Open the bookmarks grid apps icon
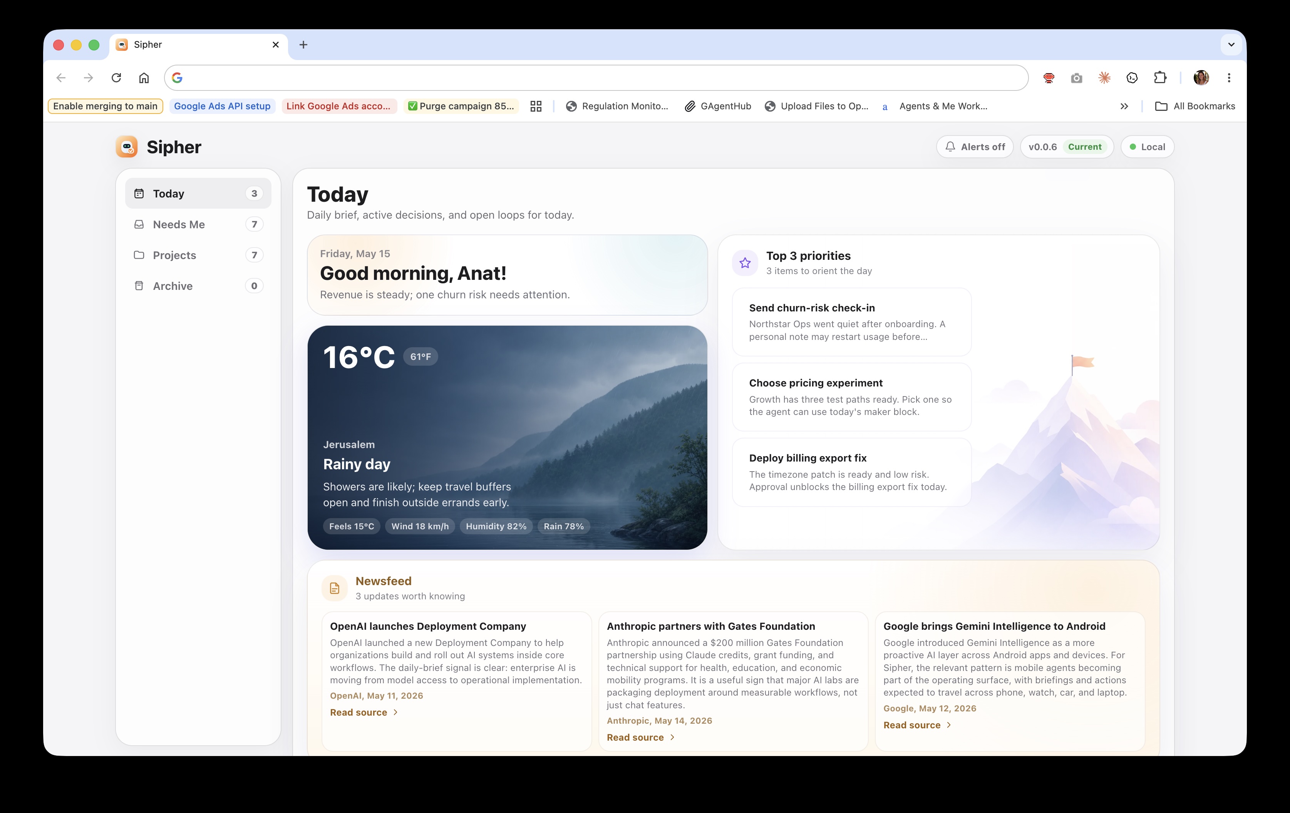The width and height of the screenshot is (1290, 813). pos(536,106)
